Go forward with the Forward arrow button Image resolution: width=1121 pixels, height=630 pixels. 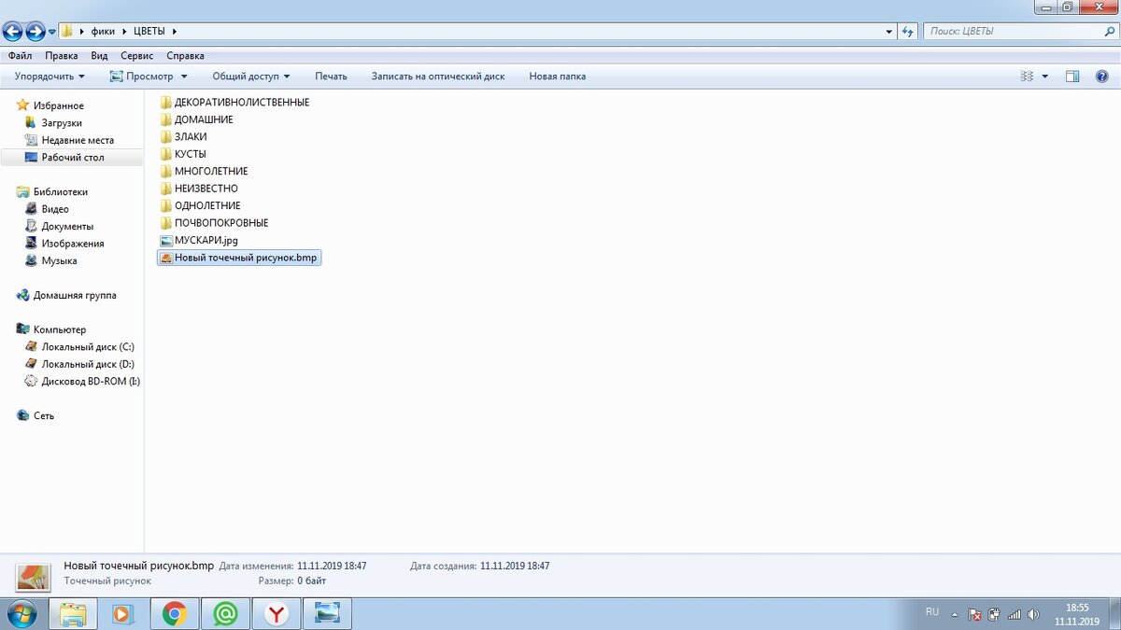(35, 32)
